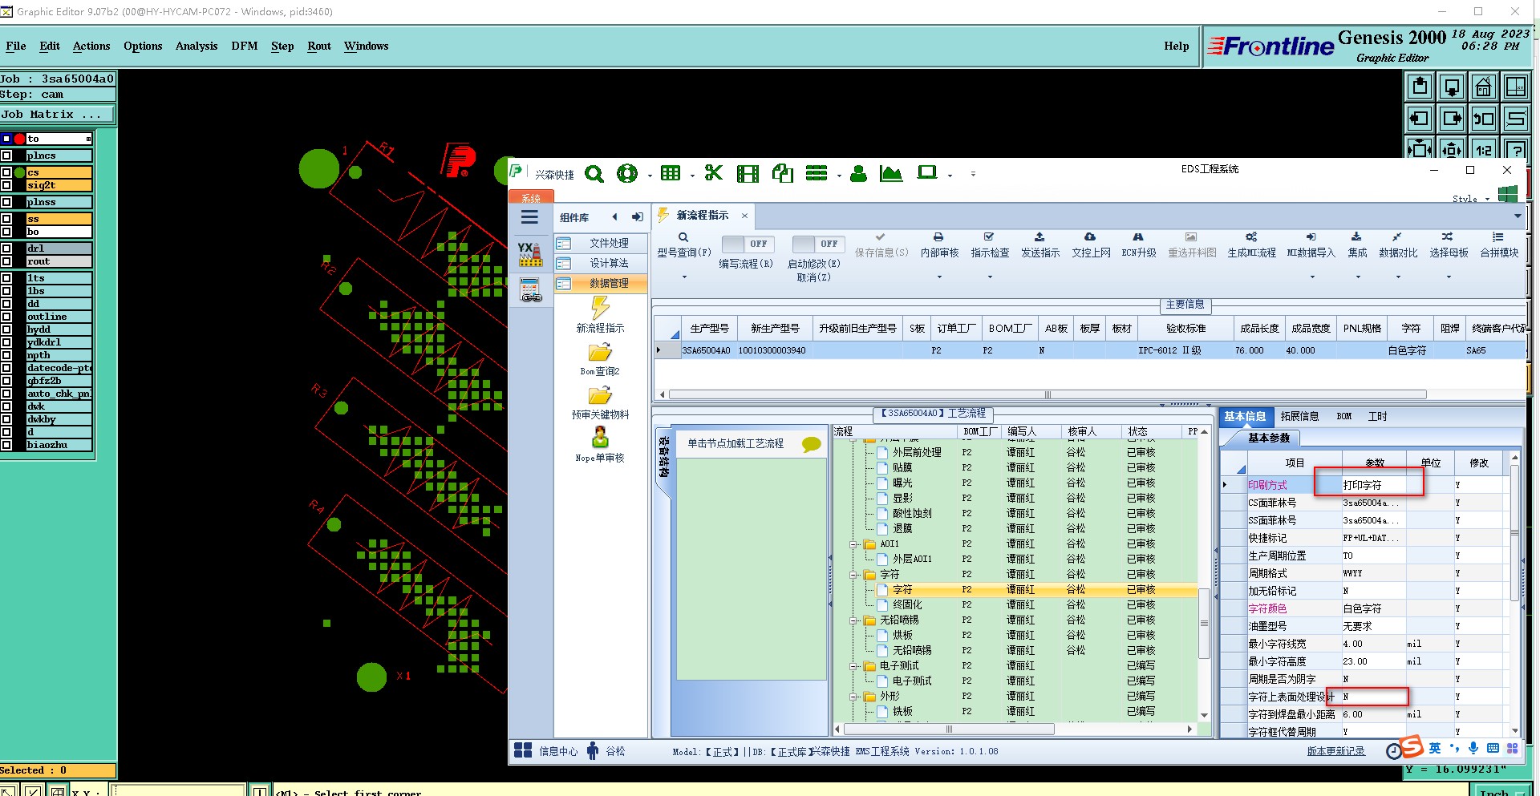This screenshot has width=1540, height=796.
Task: Click the green lifebuoy help icon
Action: (627, 173)
